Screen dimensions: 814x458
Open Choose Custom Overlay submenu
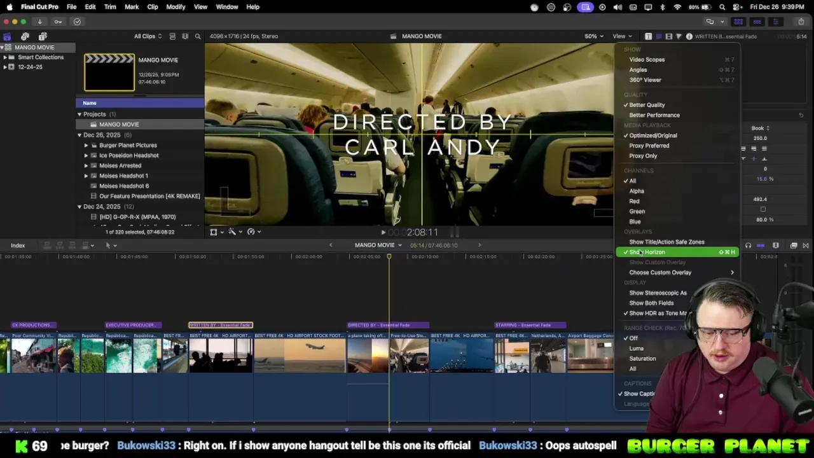click(677, 272)
